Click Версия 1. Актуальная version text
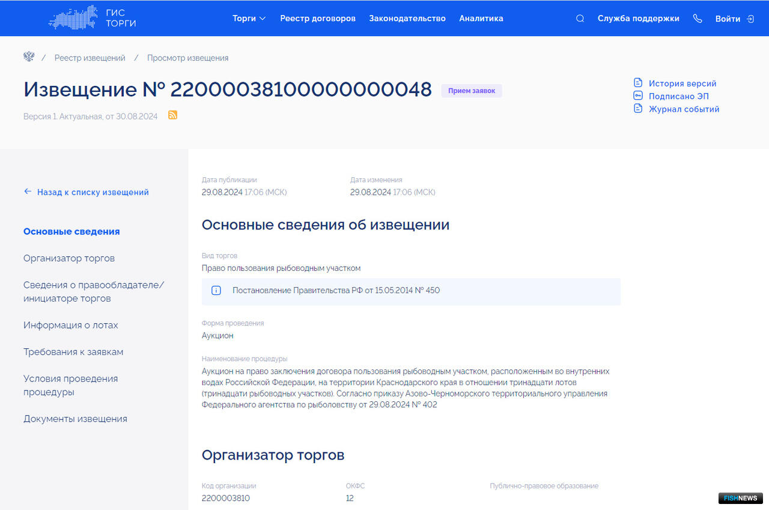769x510 pixels. coord(90,117)
